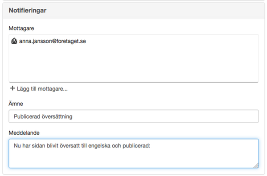
Task: Select recipient anna.jansson@foretaget.se
Action: (53, 41)
